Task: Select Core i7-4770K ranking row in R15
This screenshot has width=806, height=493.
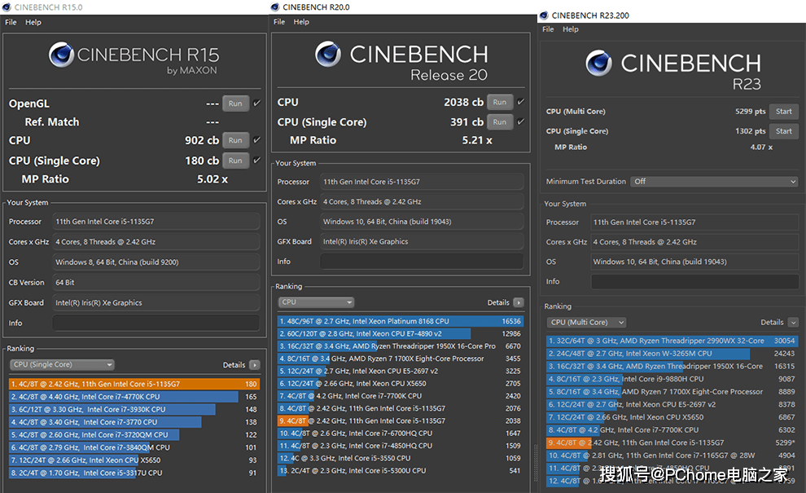Action: coord(134,397)
